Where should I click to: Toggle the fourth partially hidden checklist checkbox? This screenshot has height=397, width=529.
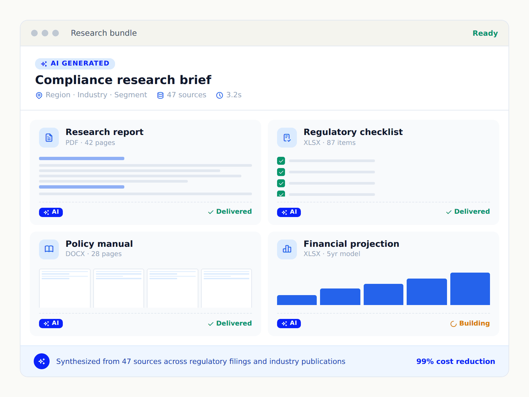pyautogui.click(x=281, y=194)
